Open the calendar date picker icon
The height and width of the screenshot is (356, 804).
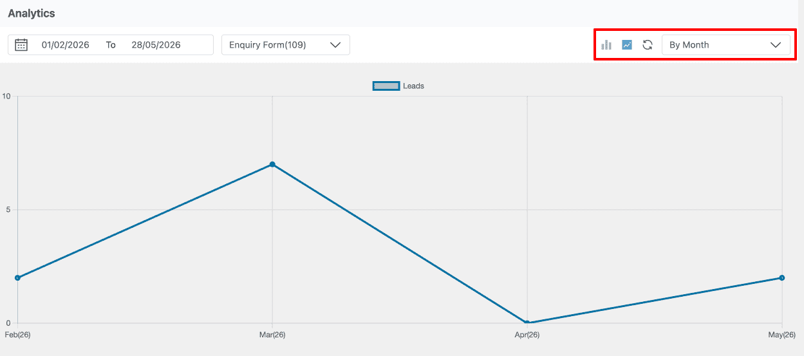tap(21, 45)
